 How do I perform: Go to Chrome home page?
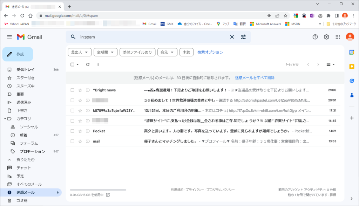click(x=31, y=15)
